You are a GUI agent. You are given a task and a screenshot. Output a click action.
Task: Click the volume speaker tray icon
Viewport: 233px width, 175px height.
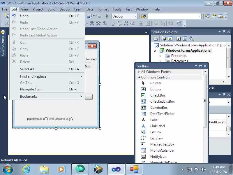(x=203, y=169)
